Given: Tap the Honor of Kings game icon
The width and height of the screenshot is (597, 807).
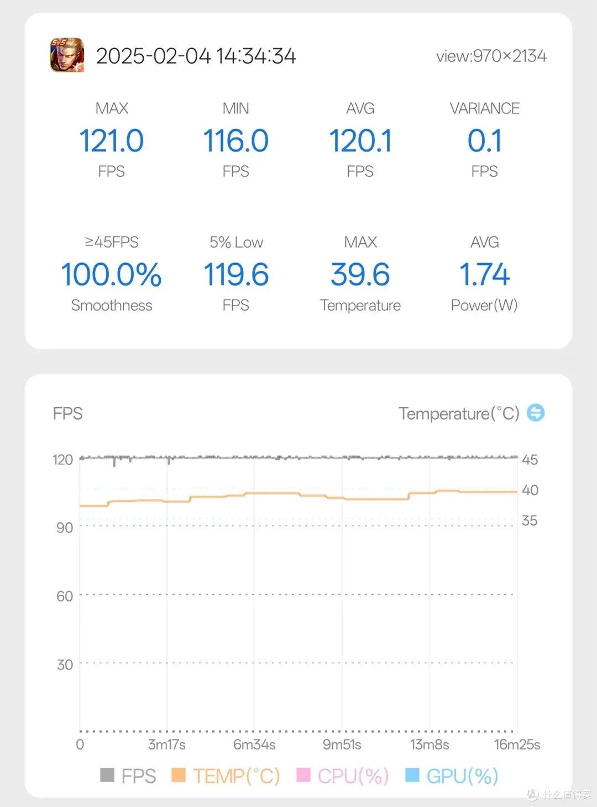Looking at the screenshot, I should (x=67, y=55).
